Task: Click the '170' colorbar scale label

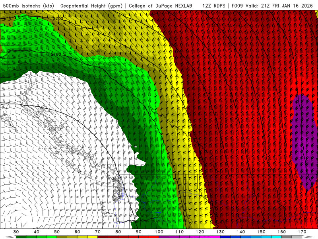Action: [x=302, y=232]
